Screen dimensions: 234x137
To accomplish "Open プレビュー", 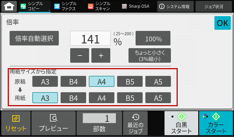I will [x=53, y=123].
